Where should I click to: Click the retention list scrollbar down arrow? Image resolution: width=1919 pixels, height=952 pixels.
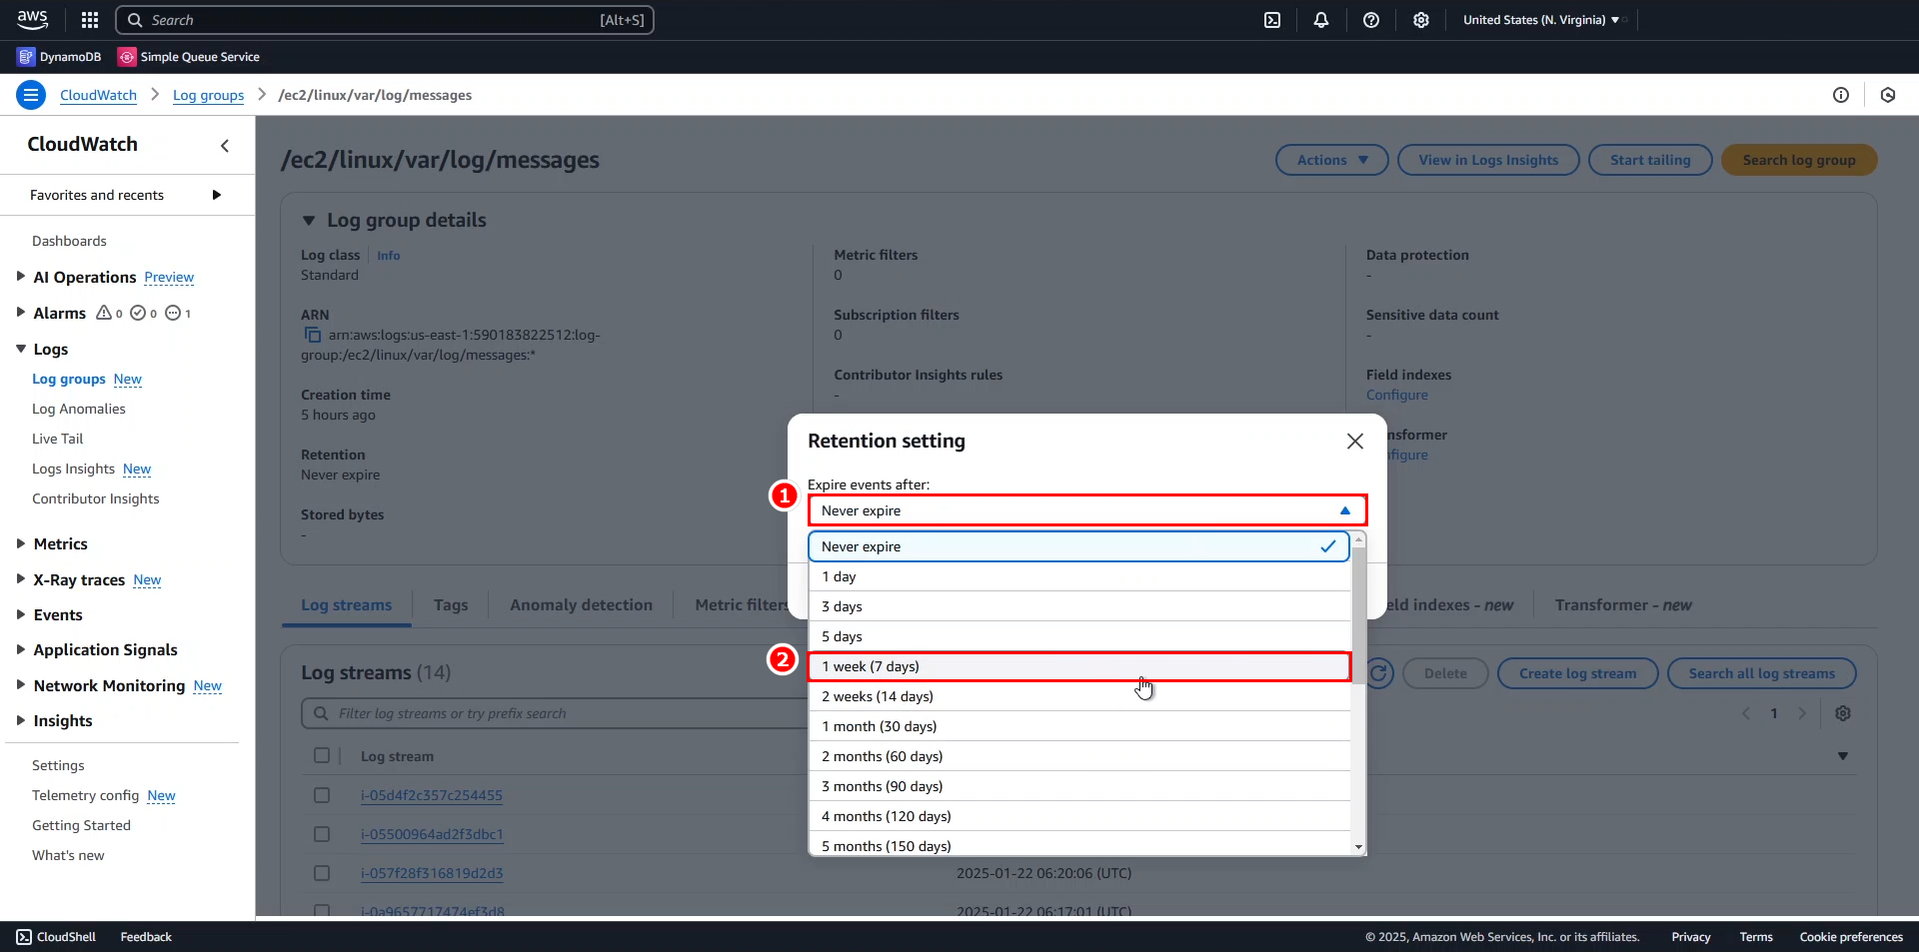pyautogui.click(x=1358, y=847)
